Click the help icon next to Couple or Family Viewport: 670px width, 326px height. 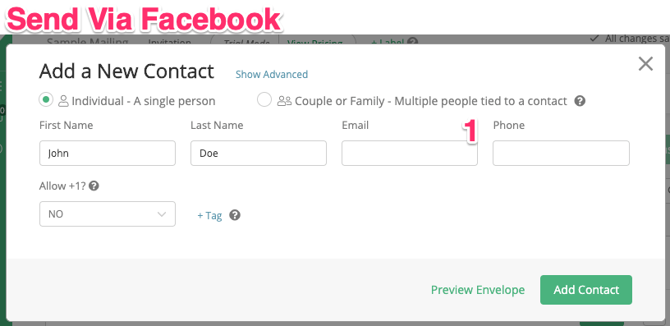pyautogui.click(x=580, y=101)
